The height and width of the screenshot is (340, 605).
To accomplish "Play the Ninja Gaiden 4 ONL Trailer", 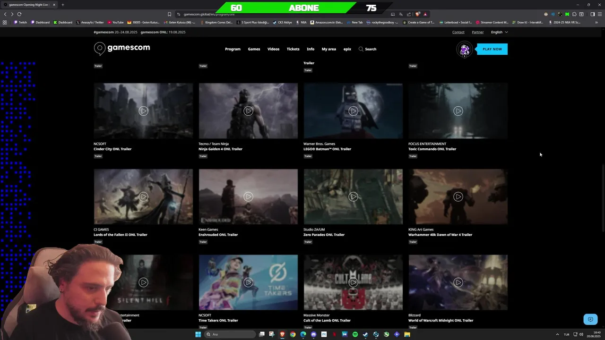I will point(248,111).
